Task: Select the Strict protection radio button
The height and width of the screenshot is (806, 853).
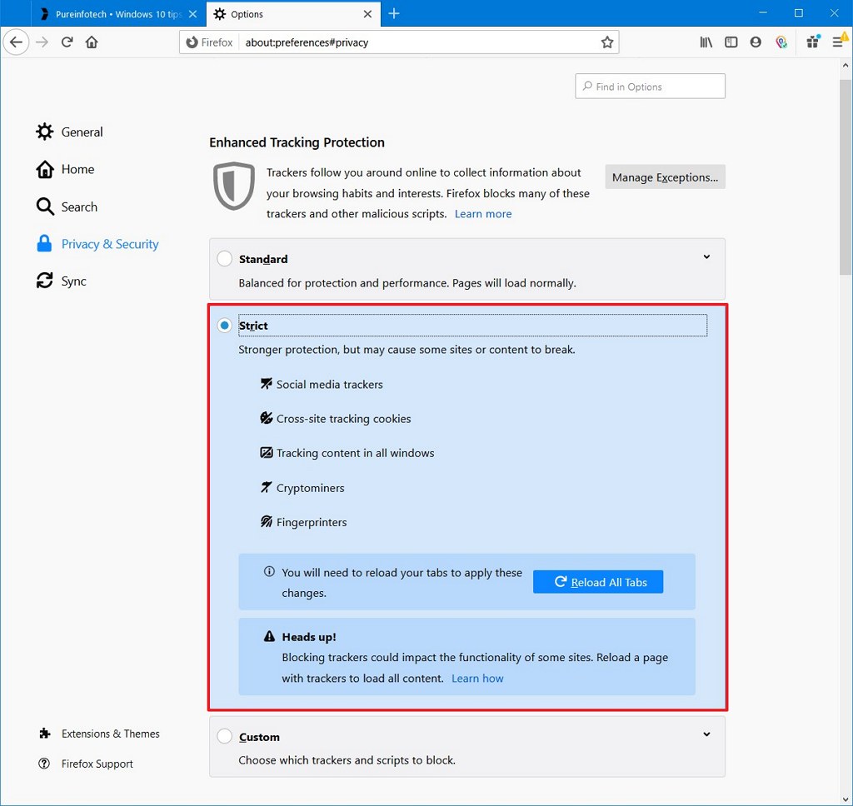Action: point(224,325)
